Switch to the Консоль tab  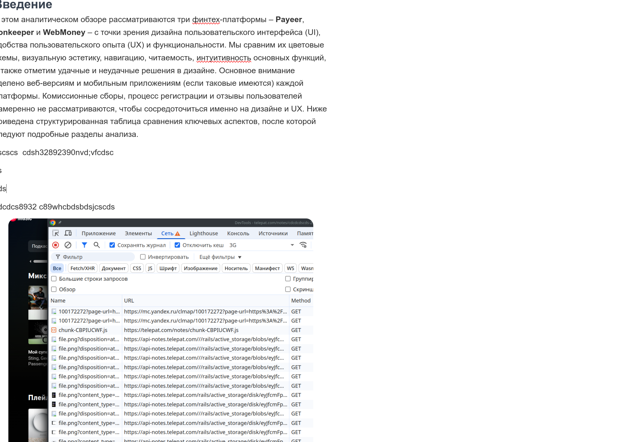tap(238, 233)
